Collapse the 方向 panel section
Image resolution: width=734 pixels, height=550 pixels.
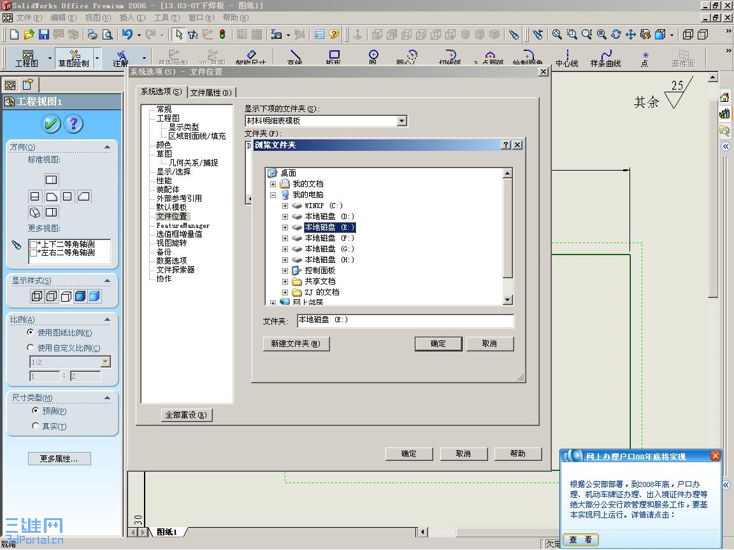click(107, 147)
